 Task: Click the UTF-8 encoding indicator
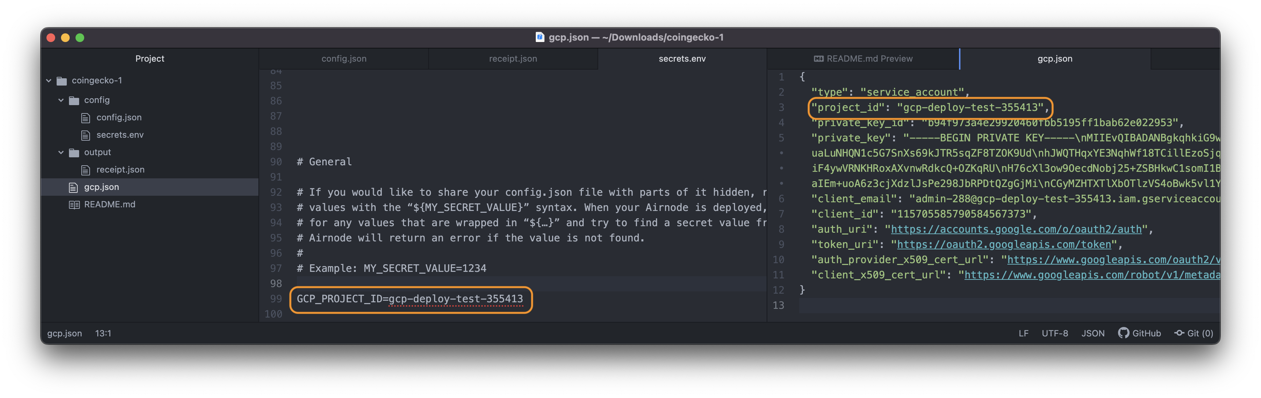(1055, 333)
